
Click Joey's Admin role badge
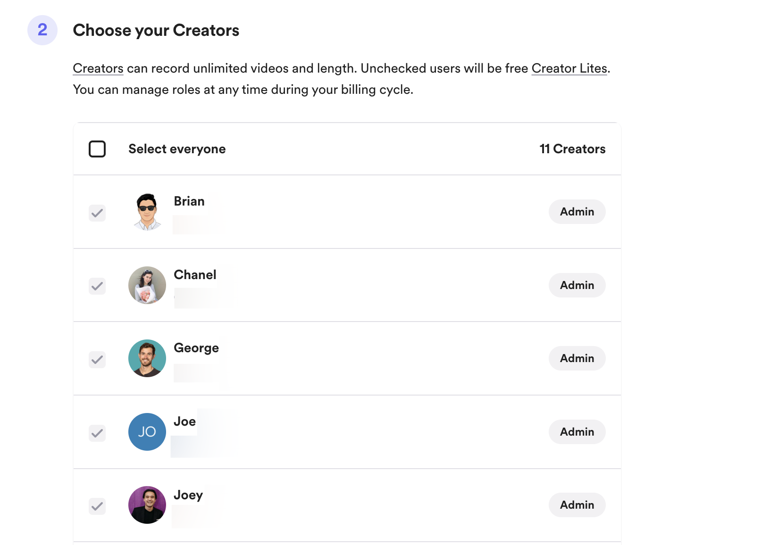577,505
